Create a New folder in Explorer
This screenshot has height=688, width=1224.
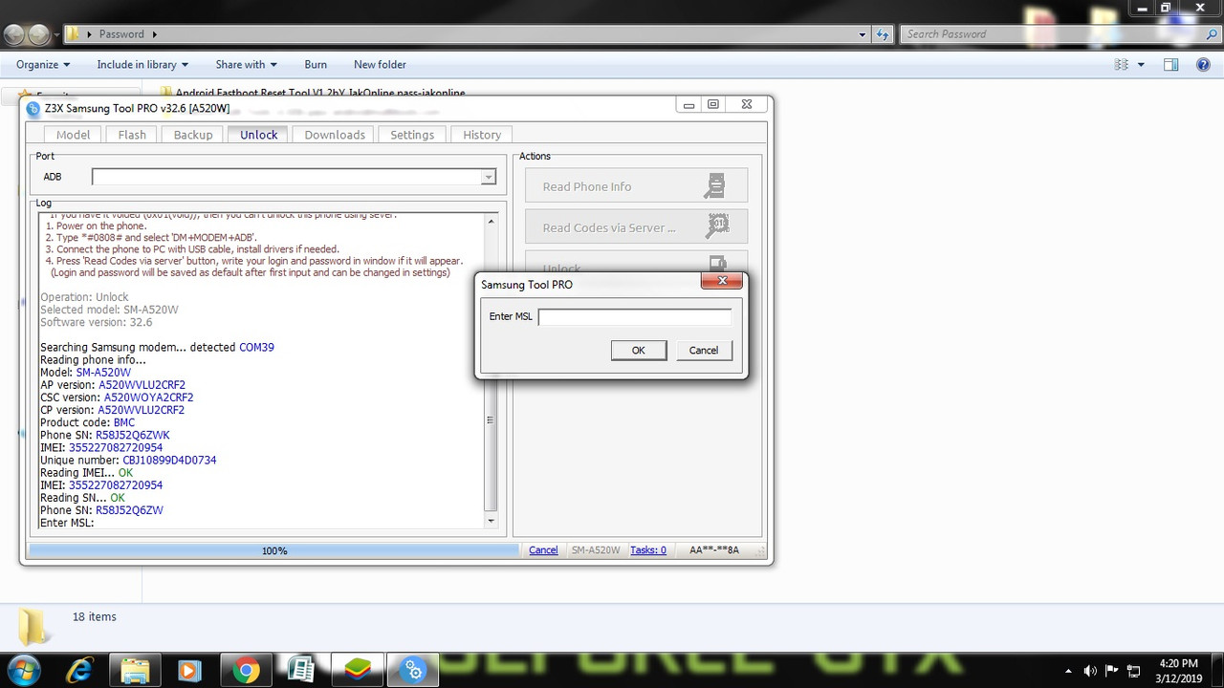[x=380, y=65]
